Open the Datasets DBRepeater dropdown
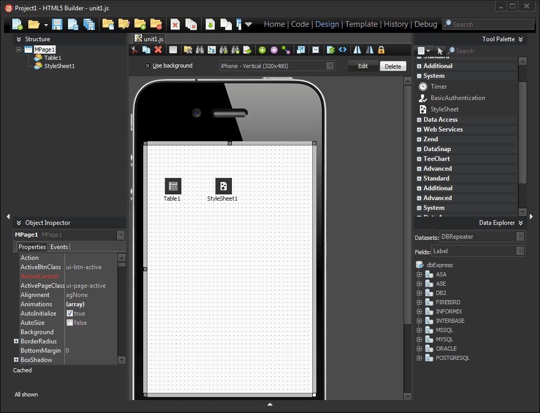Screen dimensions: 540x413 click(x=520, y=237)
